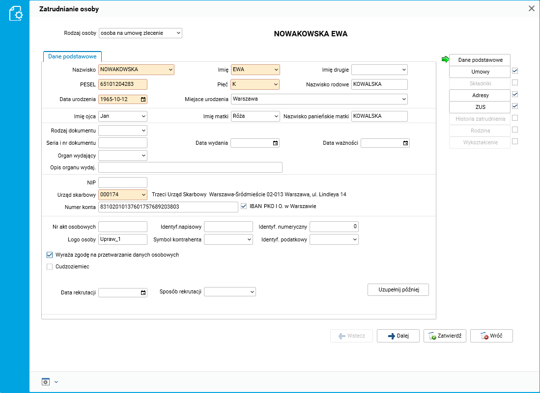This screenshot has height=393, width=540.
Task: Expand the Rodzaj osoby dropdown
Action: [178, 33]
